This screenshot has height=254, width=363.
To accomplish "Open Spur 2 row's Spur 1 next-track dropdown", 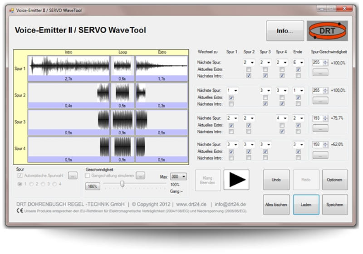I will [232, 90].
